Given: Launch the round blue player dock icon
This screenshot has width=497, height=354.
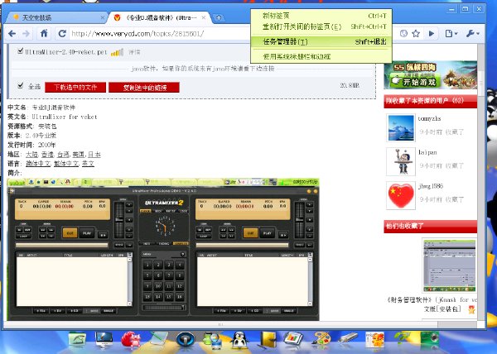Looking at the screenshot, I should point(186,341).
